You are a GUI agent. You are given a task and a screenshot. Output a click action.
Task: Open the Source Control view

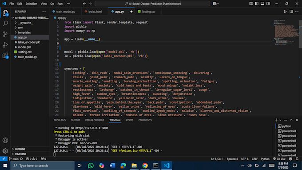coord(5,34)
